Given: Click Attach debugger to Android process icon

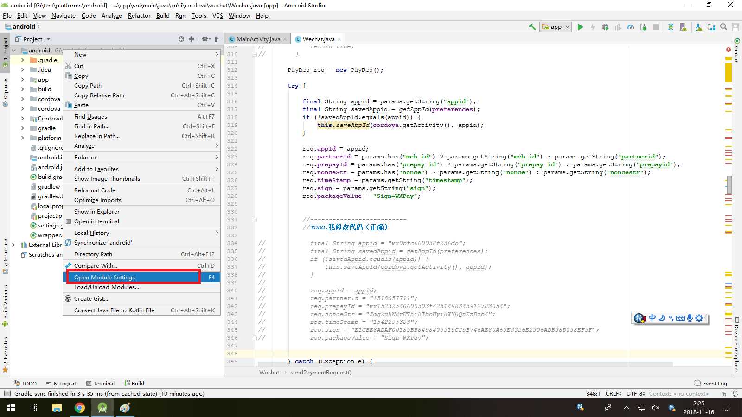Looking at the screenshot, I should pos(643,27).
